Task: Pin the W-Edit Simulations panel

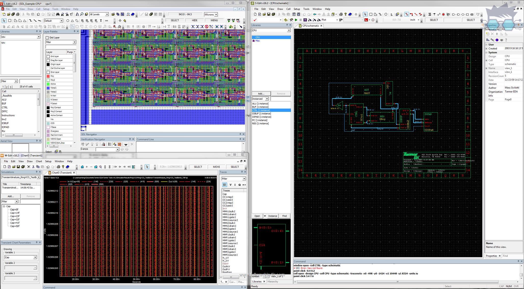Action: tap(36, 172)
